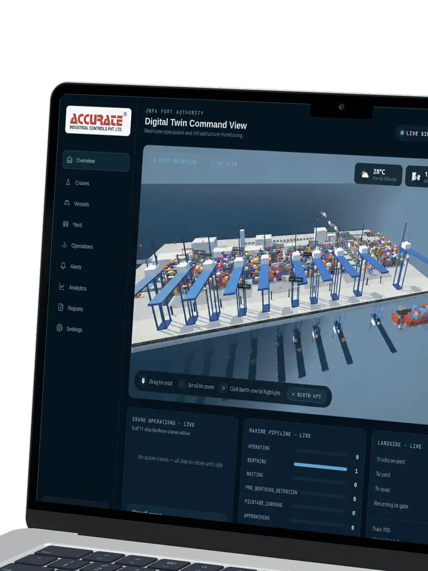Click the Digital Twin Command View title
The width and height of the screenshot is (428, 571).
click(196, 124)
